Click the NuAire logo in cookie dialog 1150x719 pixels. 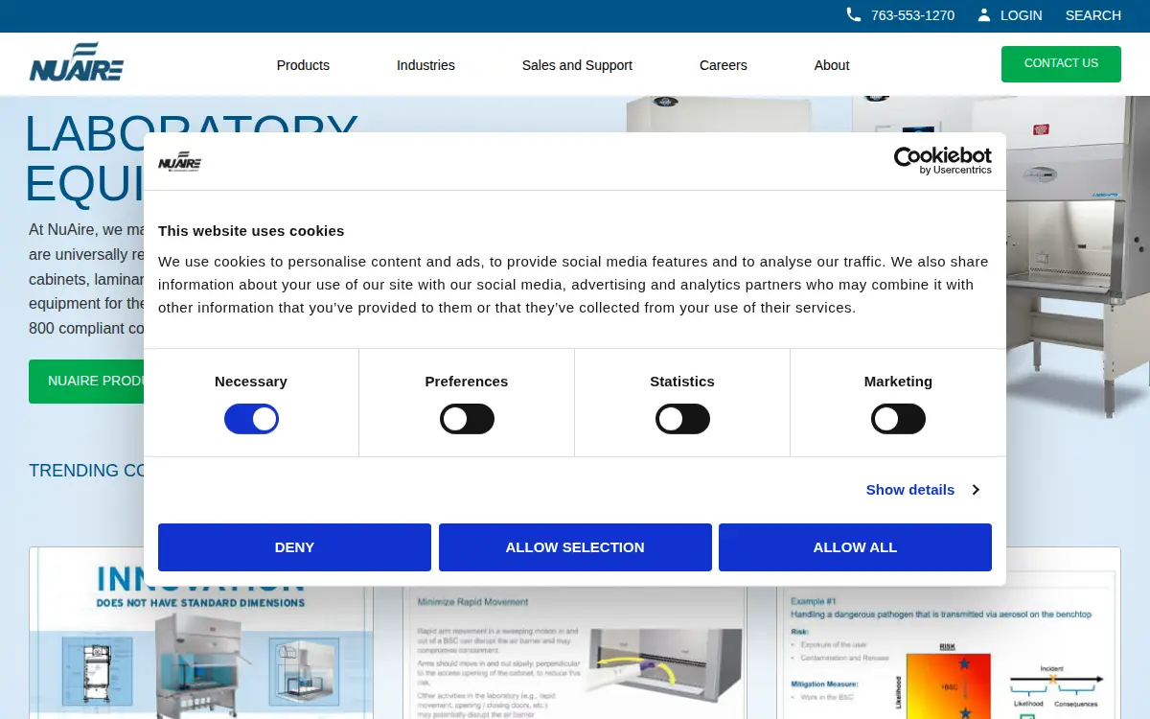(179, 161)
